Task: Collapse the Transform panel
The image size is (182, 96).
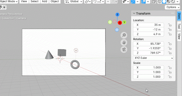Action: (x=134, y=13)
